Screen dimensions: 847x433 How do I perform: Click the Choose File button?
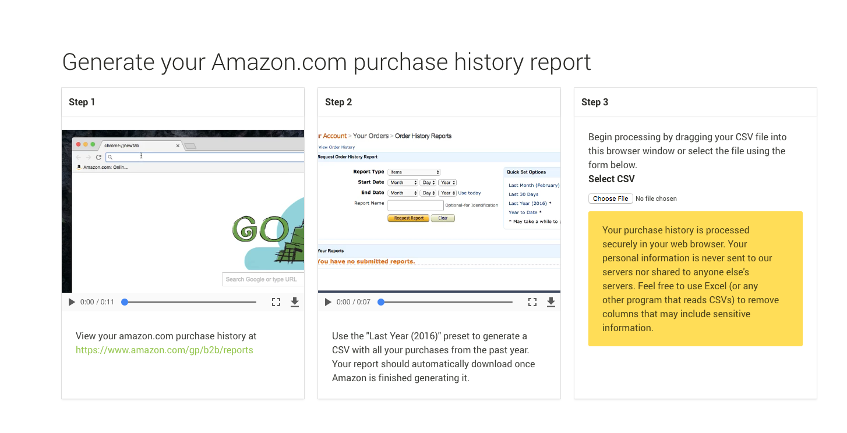click(610, 198)
